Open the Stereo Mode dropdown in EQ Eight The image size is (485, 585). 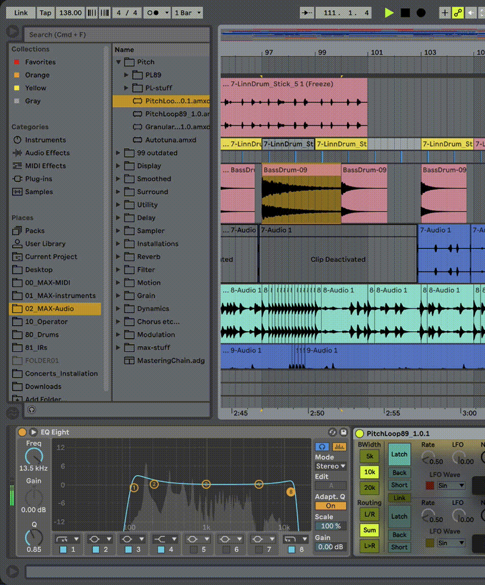click(x=330, y=466)
